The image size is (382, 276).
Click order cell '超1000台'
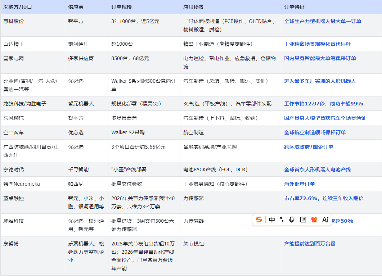pyautogui.click(x=144, y=44)
